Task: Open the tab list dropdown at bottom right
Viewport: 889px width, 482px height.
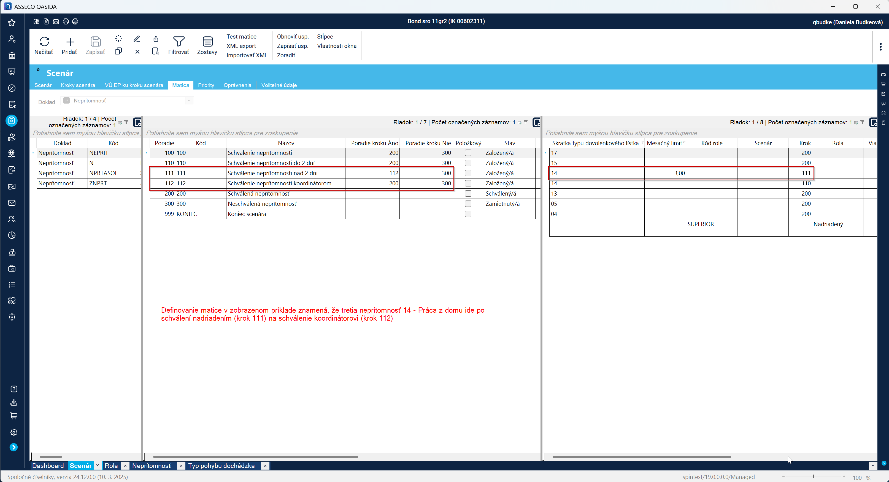Action: [873, 466]
